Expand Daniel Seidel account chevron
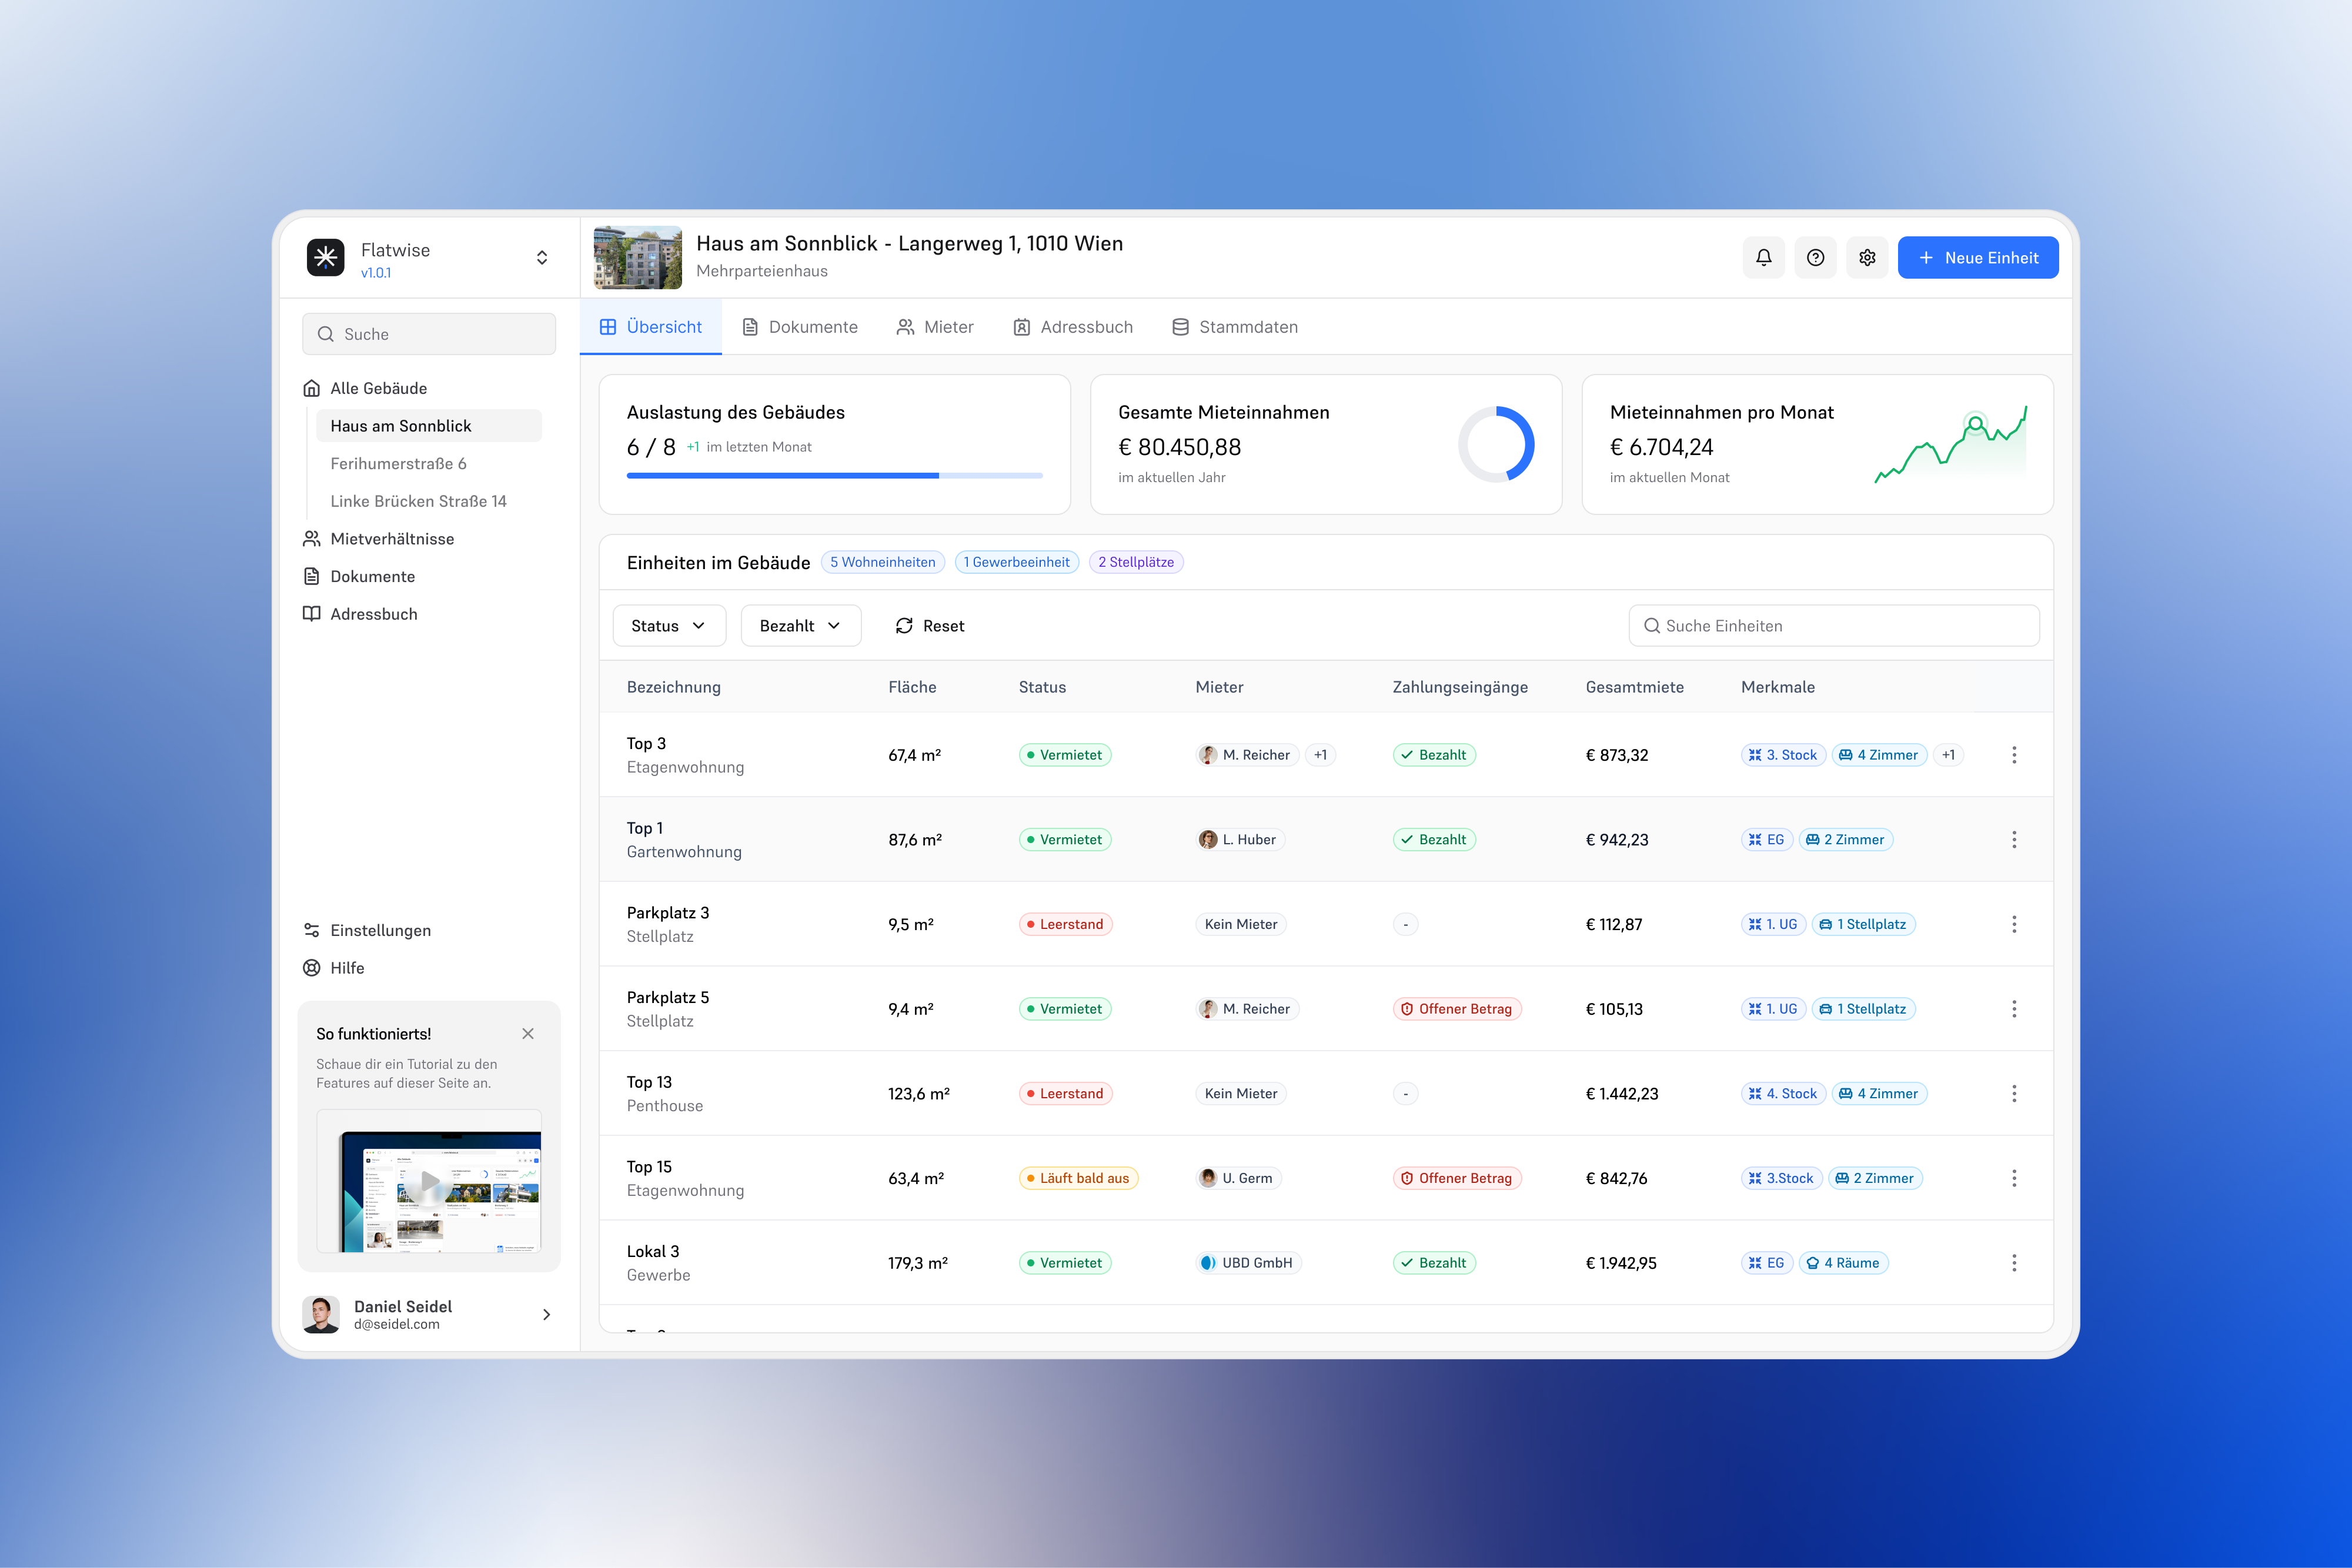 546,1314
